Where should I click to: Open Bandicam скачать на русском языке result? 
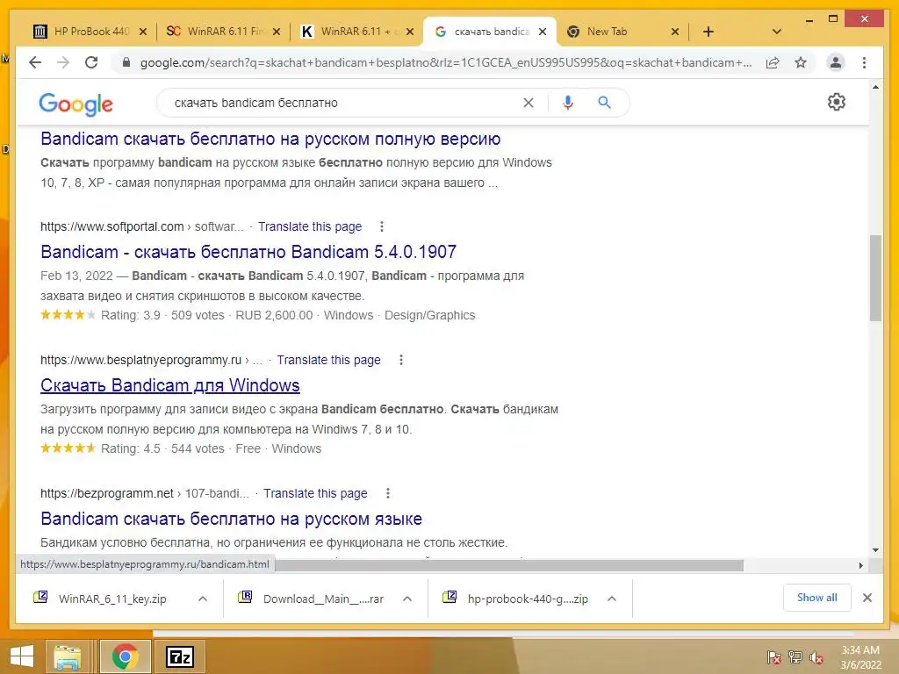[x=231, y=519]
